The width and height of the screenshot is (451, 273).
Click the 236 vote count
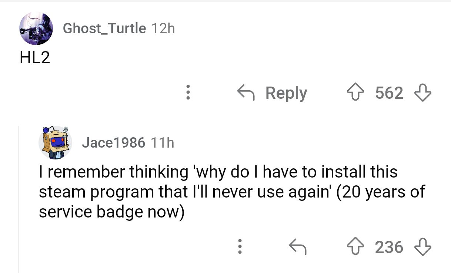click(389, 247)
